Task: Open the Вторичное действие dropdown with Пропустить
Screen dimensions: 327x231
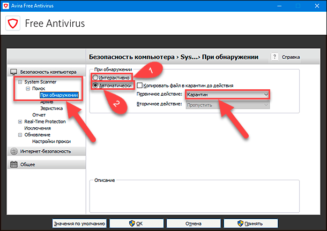Action: [227, 105]
